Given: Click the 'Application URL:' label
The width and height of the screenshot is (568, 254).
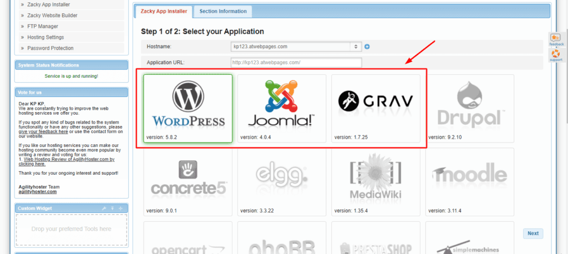Looking at the screenshot, I should (165, 62).
